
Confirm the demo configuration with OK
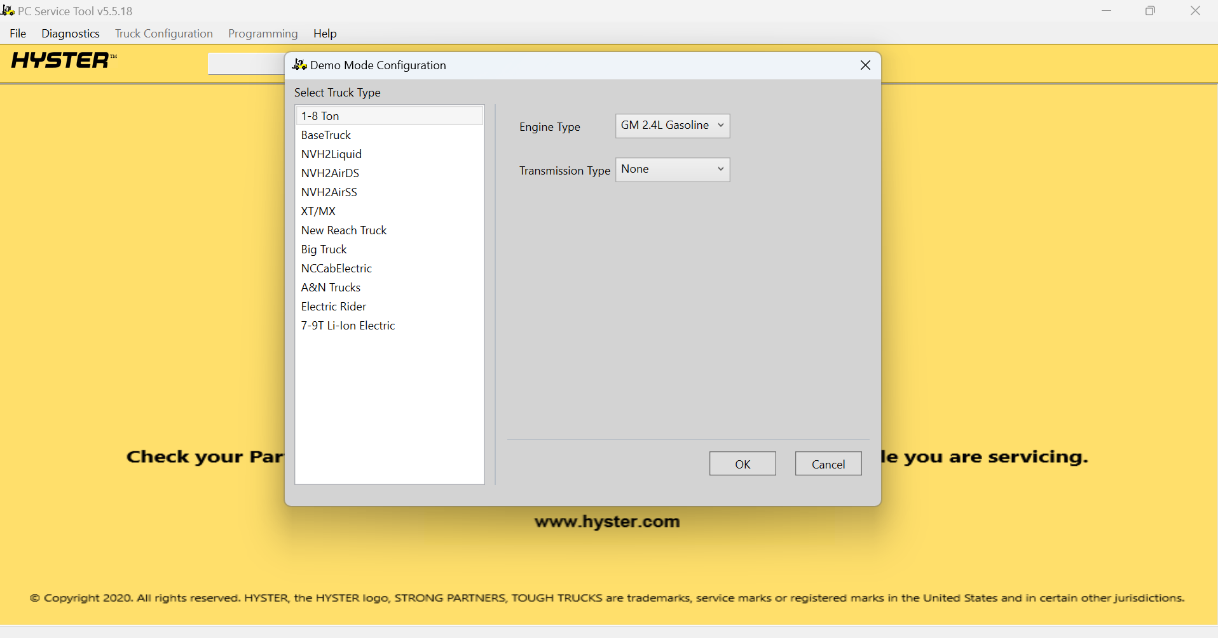(742, 463)
